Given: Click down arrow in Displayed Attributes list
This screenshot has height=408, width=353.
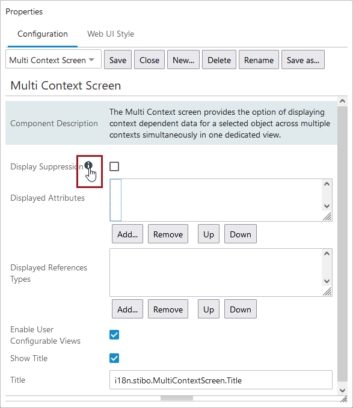Looking at the screenshot, I should pos(327,206).
